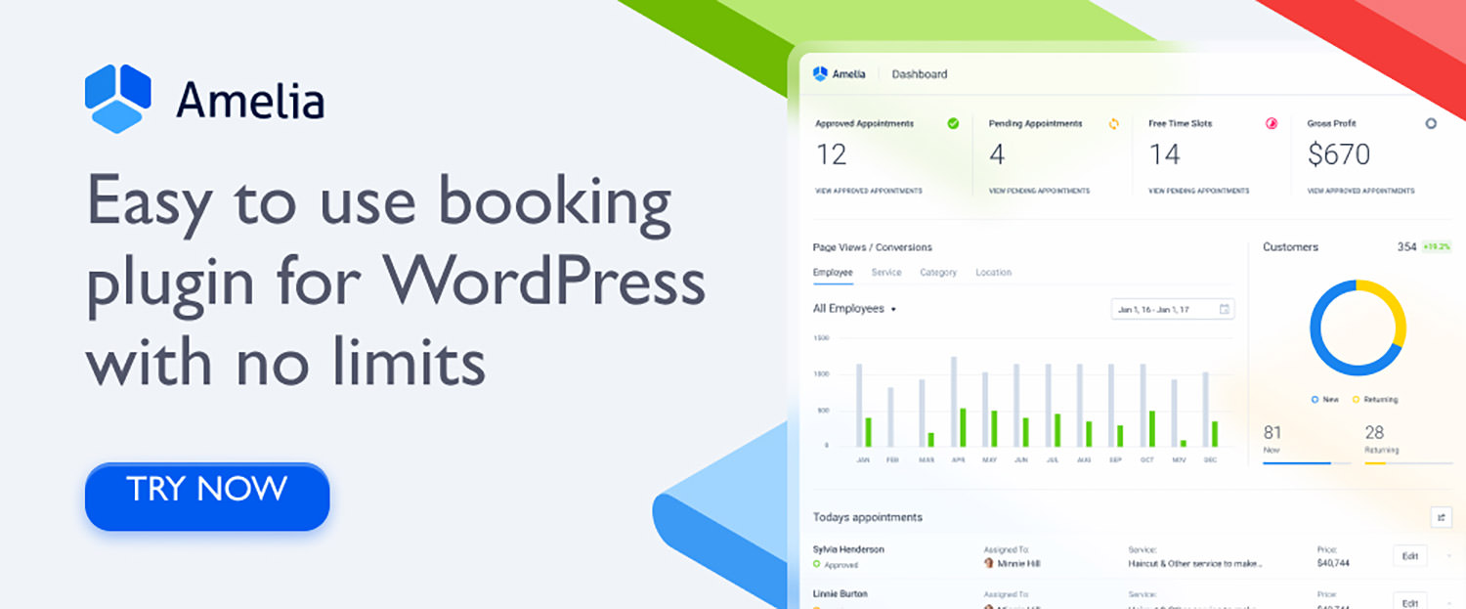Click the blue New customers progress bar
Image resolution: width=1466 pixels, height=609 pixels.
click(1298, 462)
